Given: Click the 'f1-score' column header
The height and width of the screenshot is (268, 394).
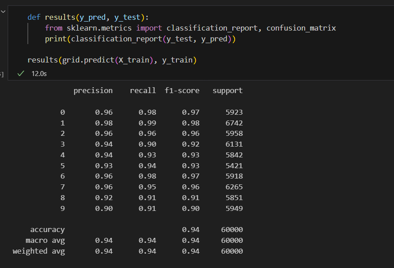Looking at the screenshot, I should (x=182, y=90).
